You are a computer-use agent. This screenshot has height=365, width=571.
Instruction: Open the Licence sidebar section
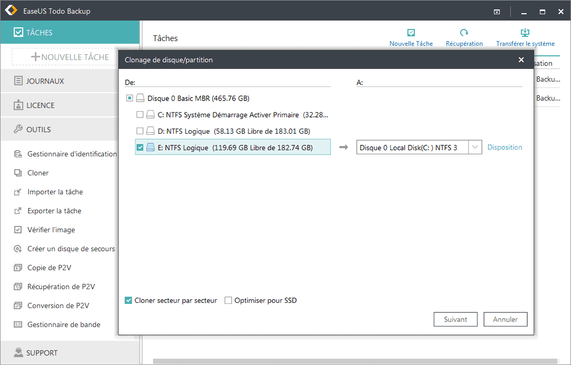(59, 105)
